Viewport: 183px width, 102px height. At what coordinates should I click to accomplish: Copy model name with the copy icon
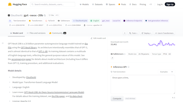[x=45, y=15]
